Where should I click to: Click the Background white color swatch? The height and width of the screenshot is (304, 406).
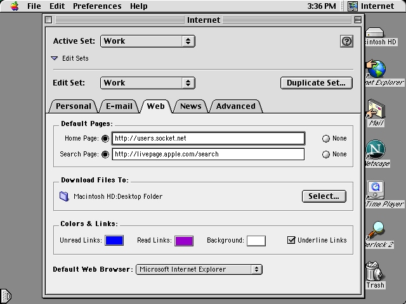(x=256, y=241)
